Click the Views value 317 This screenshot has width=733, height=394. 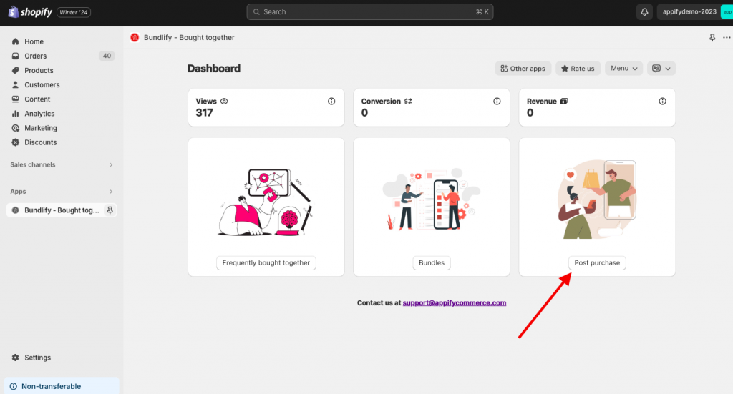click(x=204, y=112)
